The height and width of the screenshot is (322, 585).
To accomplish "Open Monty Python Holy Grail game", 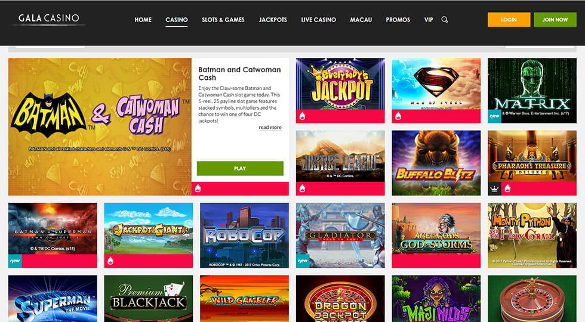I will pyautogui.click(x=532, y=235).
